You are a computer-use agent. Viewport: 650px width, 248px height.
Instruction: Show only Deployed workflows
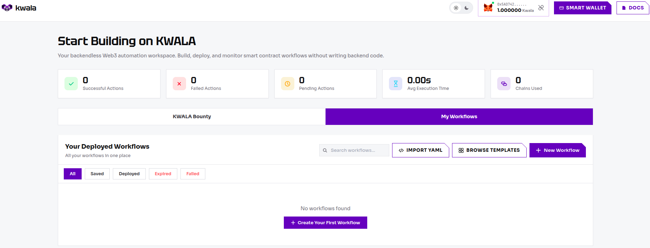tap(129, 174)
